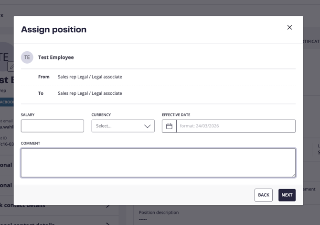Click the Effective Date field label

176,115
